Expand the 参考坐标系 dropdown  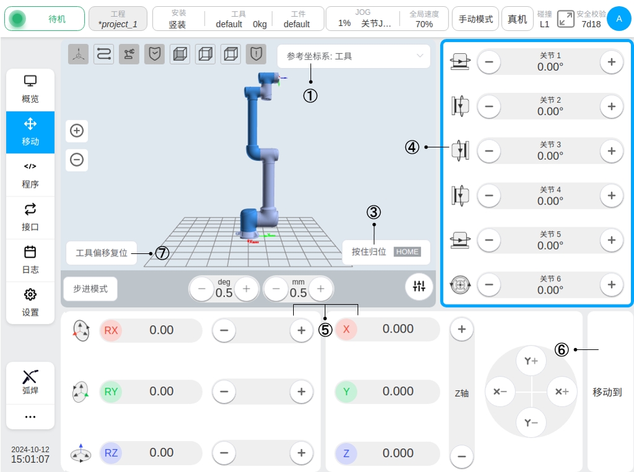pos(353,56)
